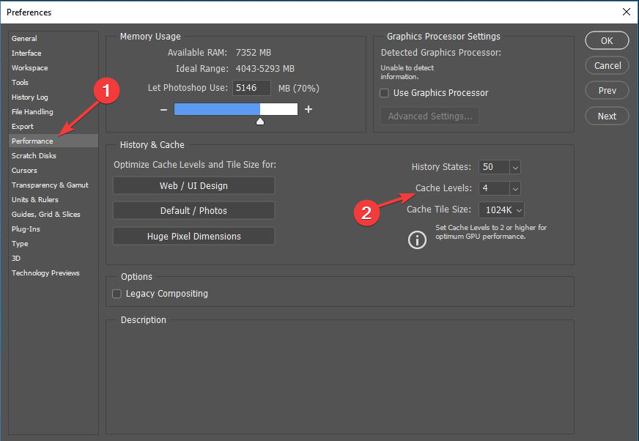Open Guides, Grid & Slices settings
Image resolution: width=639 pixels, height=441 pixels.
pyautogui.click(x=45, y=215)
